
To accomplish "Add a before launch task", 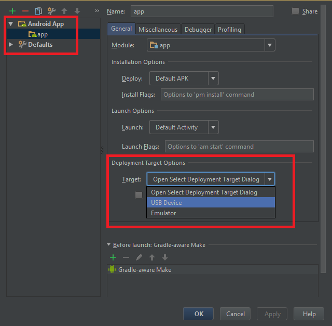I will click(x=113, y=257).
